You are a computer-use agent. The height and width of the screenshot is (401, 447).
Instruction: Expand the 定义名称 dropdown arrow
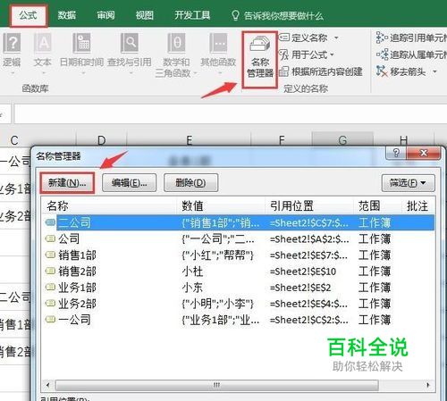pyautogui.click(x=336, y=38)
